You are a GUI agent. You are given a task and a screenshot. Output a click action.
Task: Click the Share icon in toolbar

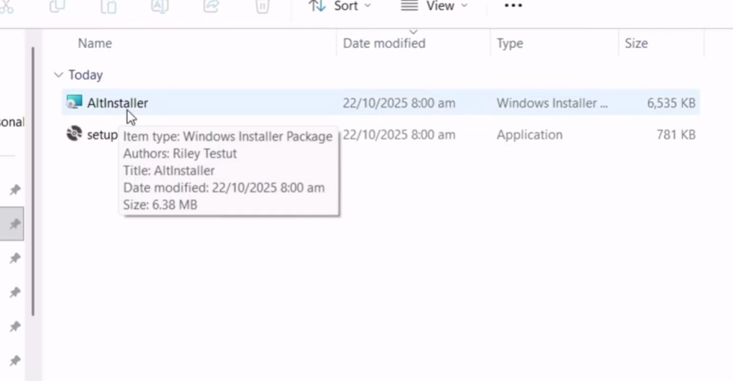pyautogui.click(x=211, y=6)
